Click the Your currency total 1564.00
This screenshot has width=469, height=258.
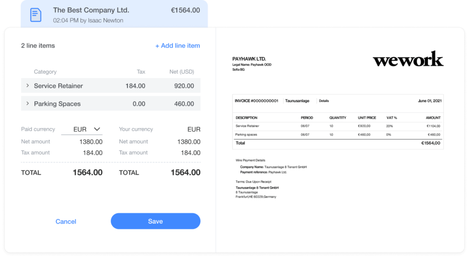[x=185, y=172]
